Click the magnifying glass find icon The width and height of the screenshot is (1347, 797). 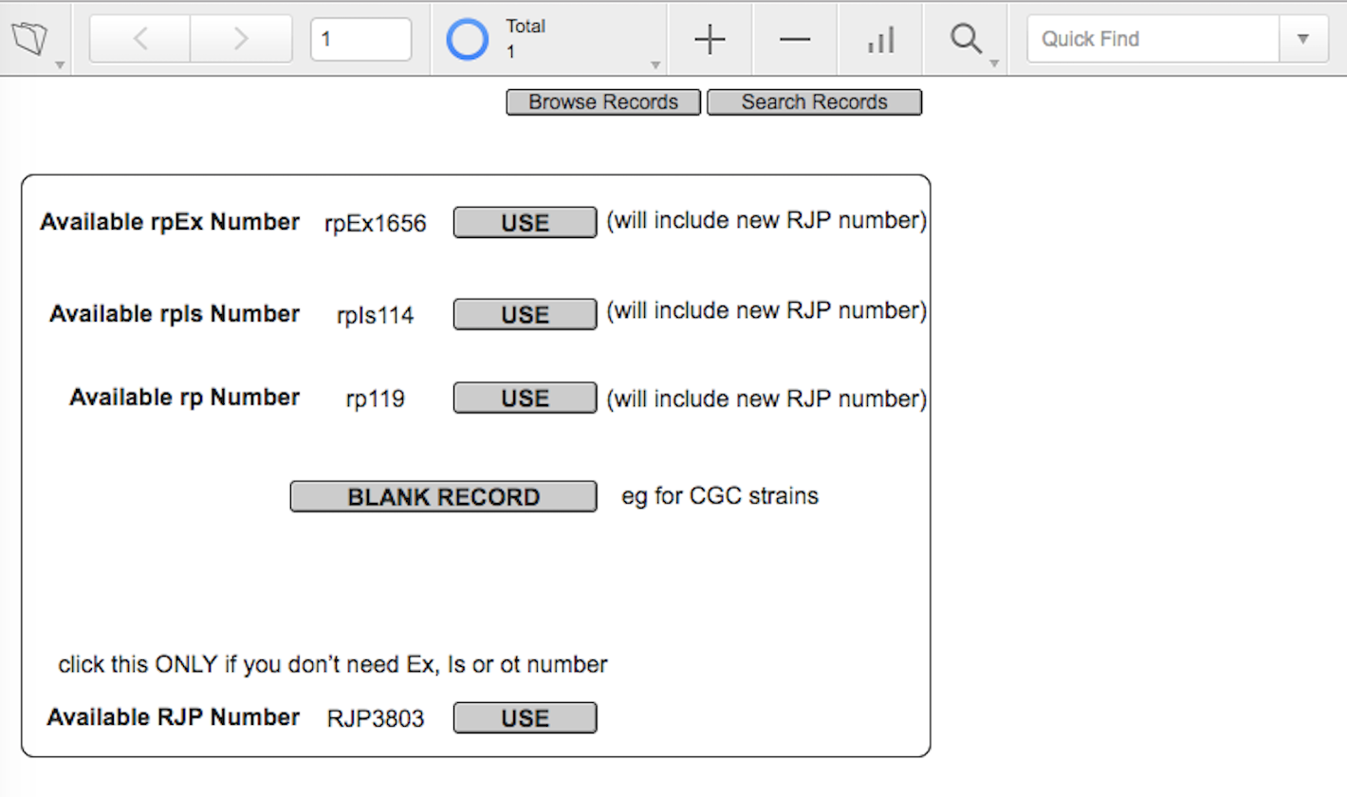tap(965, 39)
